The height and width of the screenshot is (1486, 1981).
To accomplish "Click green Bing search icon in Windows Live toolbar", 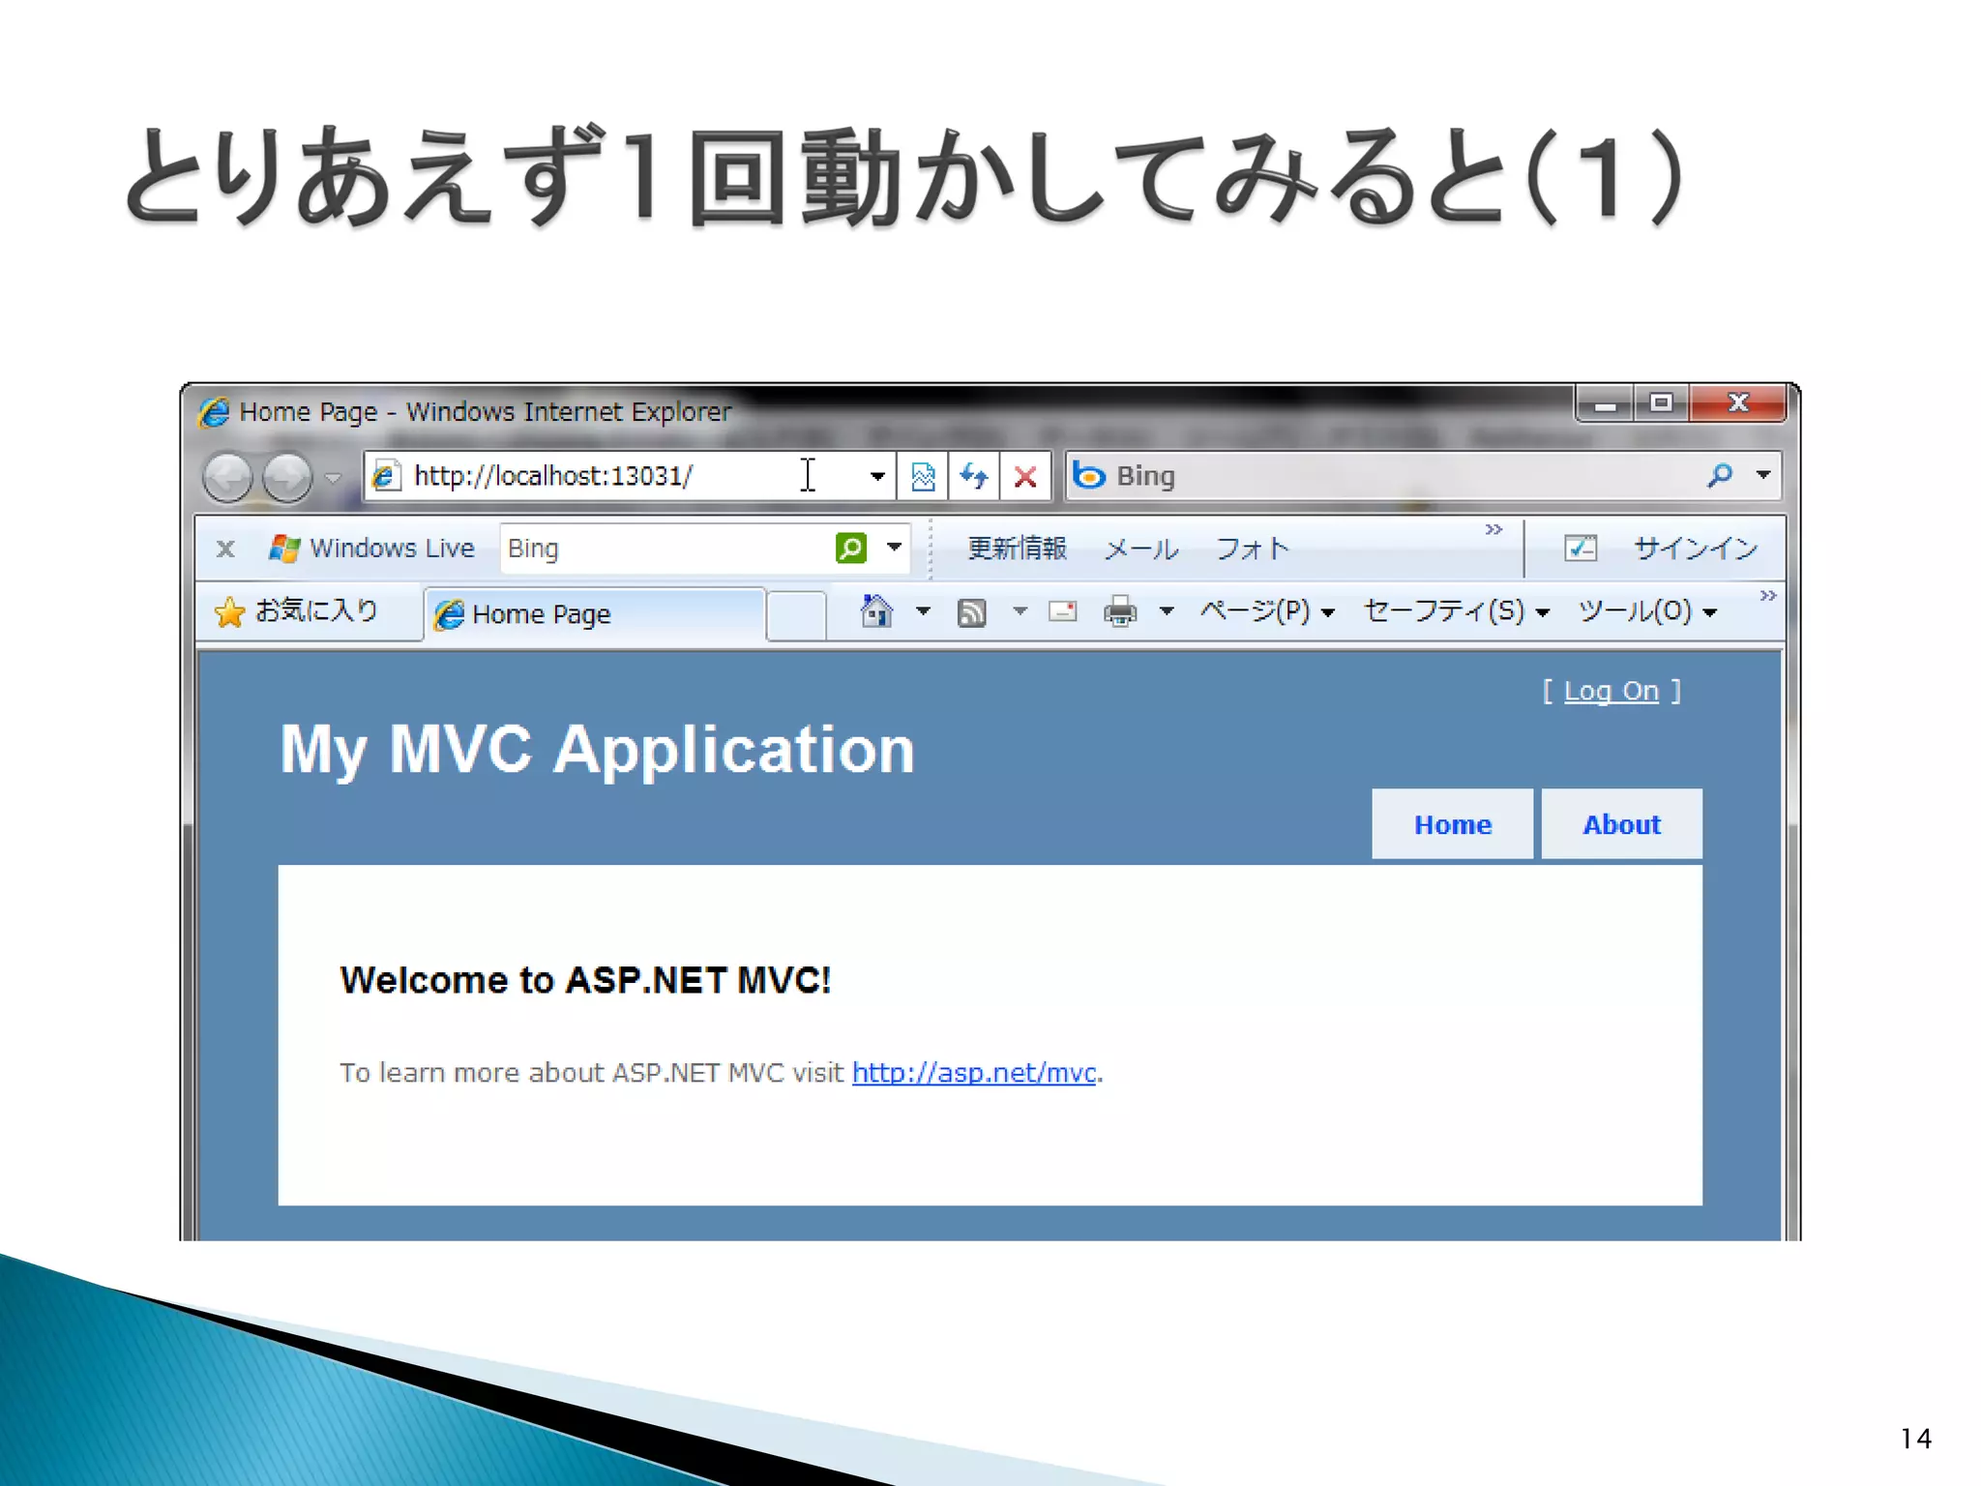I will tap(850, 549).
